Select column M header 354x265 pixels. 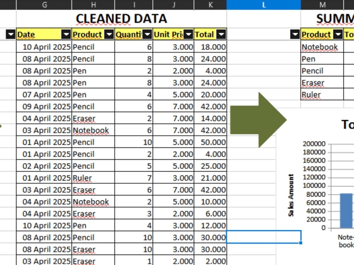click(x=322, y=5)
